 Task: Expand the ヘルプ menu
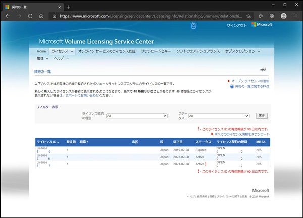tap(61, 58)
